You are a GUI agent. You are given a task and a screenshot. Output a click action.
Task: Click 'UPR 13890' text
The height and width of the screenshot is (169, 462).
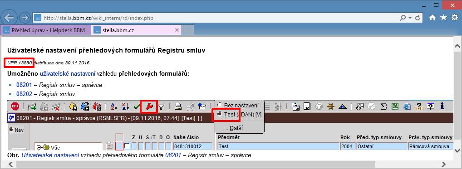(20, 63)
